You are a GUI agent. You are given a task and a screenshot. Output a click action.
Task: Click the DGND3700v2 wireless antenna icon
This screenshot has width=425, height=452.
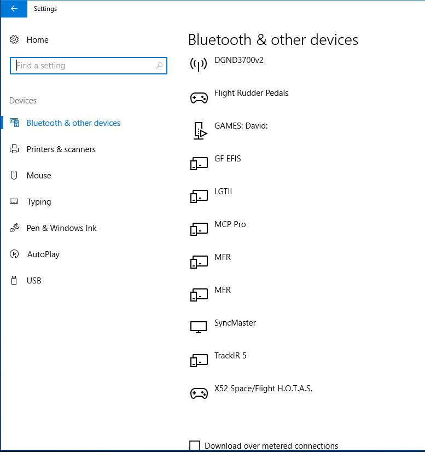tap(199, 64)
